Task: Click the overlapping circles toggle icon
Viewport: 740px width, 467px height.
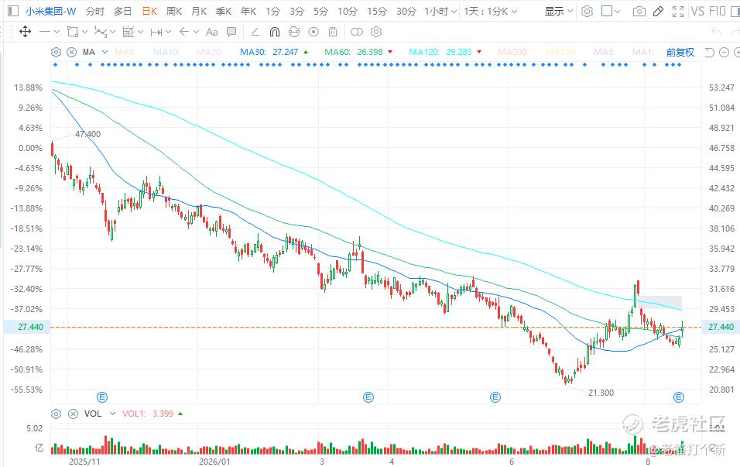Action: point(357,32)
